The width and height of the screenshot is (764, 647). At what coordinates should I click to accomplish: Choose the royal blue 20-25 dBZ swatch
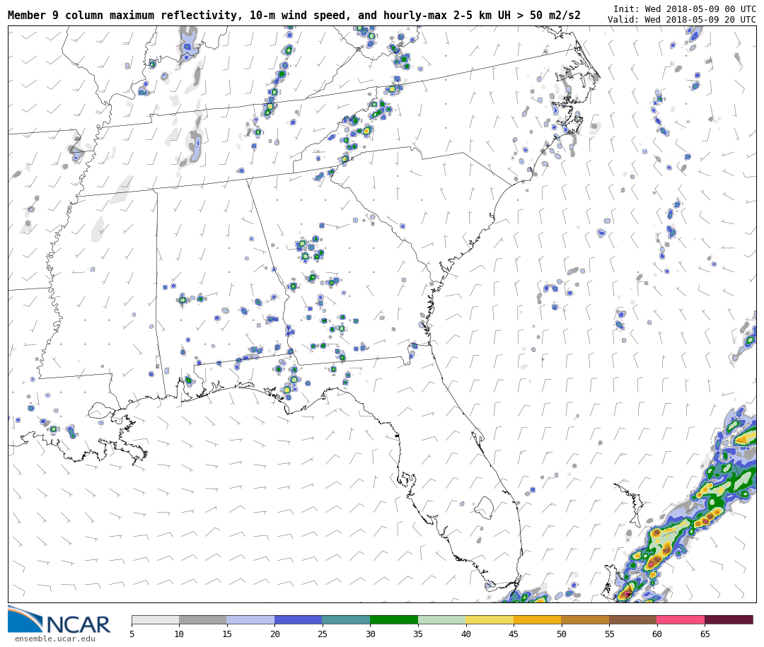click(x=299, y=619)
